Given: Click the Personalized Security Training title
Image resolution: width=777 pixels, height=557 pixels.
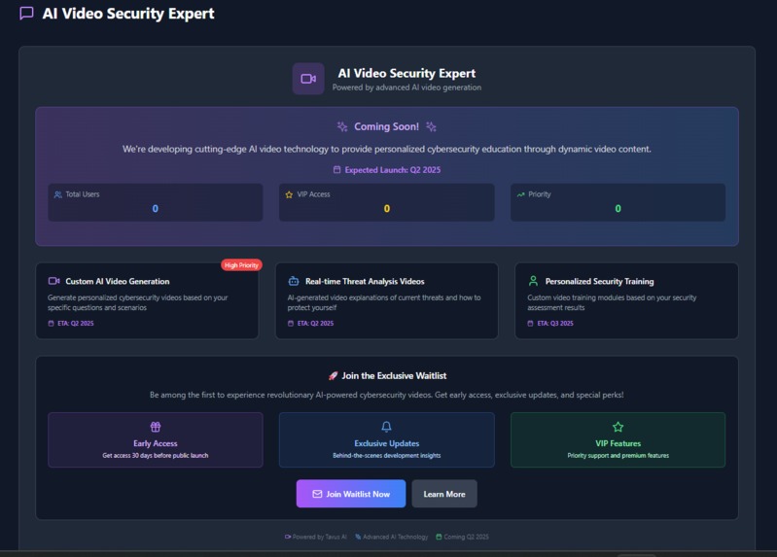Looking at the screenshot, I should tap(600, 281).
